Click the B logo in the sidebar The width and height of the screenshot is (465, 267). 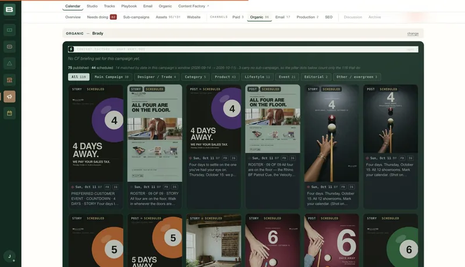pyautogui.click(x=9, y=9)
